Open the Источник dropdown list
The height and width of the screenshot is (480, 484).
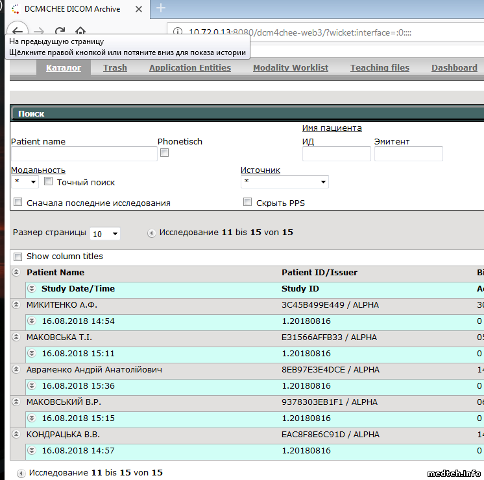click(x=284, y=182)
